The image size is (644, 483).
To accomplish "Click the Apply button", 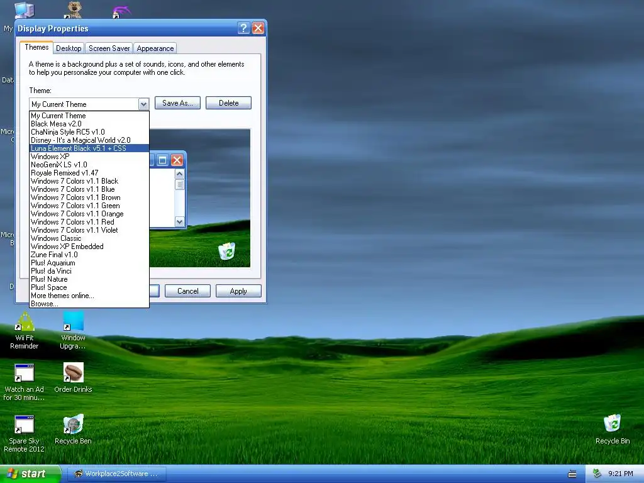I will (238, 291).
